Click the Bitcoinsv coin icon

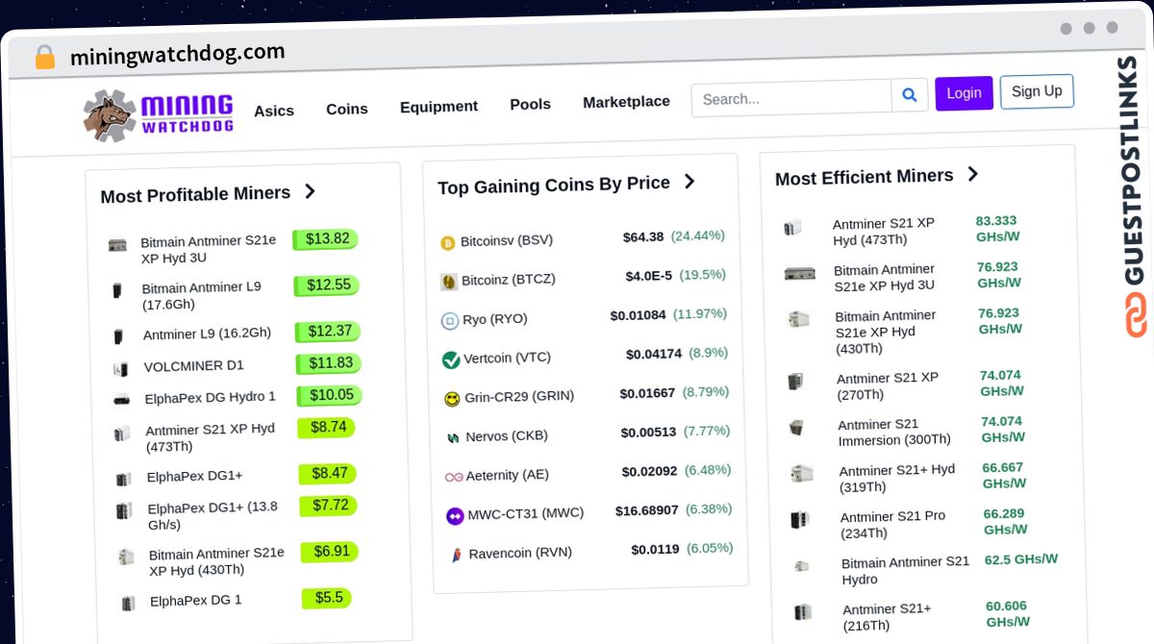tap(447, 243)
